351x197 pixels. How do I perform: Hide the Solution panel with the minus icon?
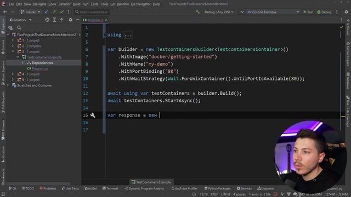(77, 20)
